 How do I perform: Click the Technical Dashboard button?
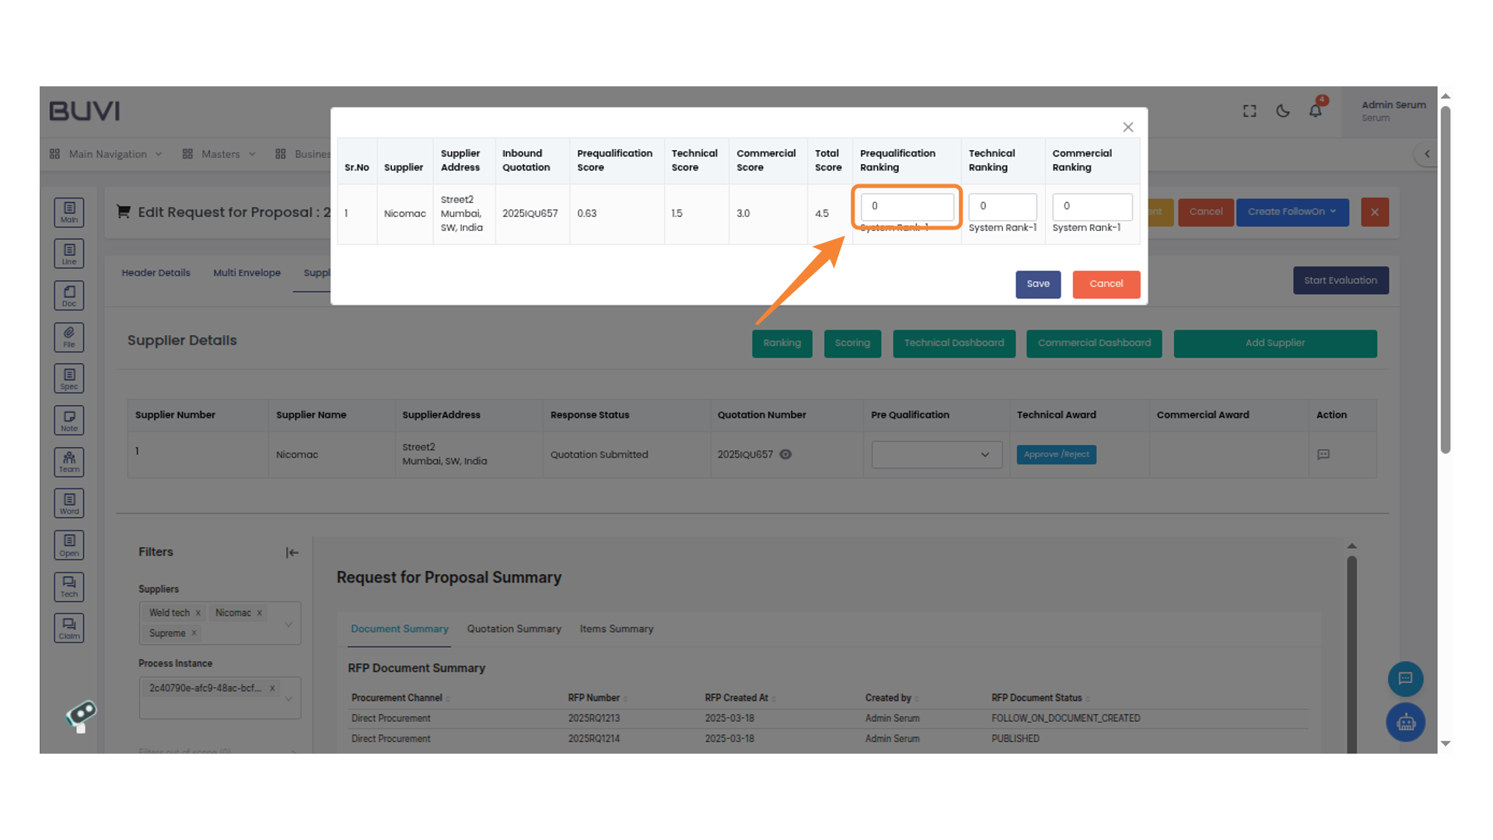coord(953,343)
